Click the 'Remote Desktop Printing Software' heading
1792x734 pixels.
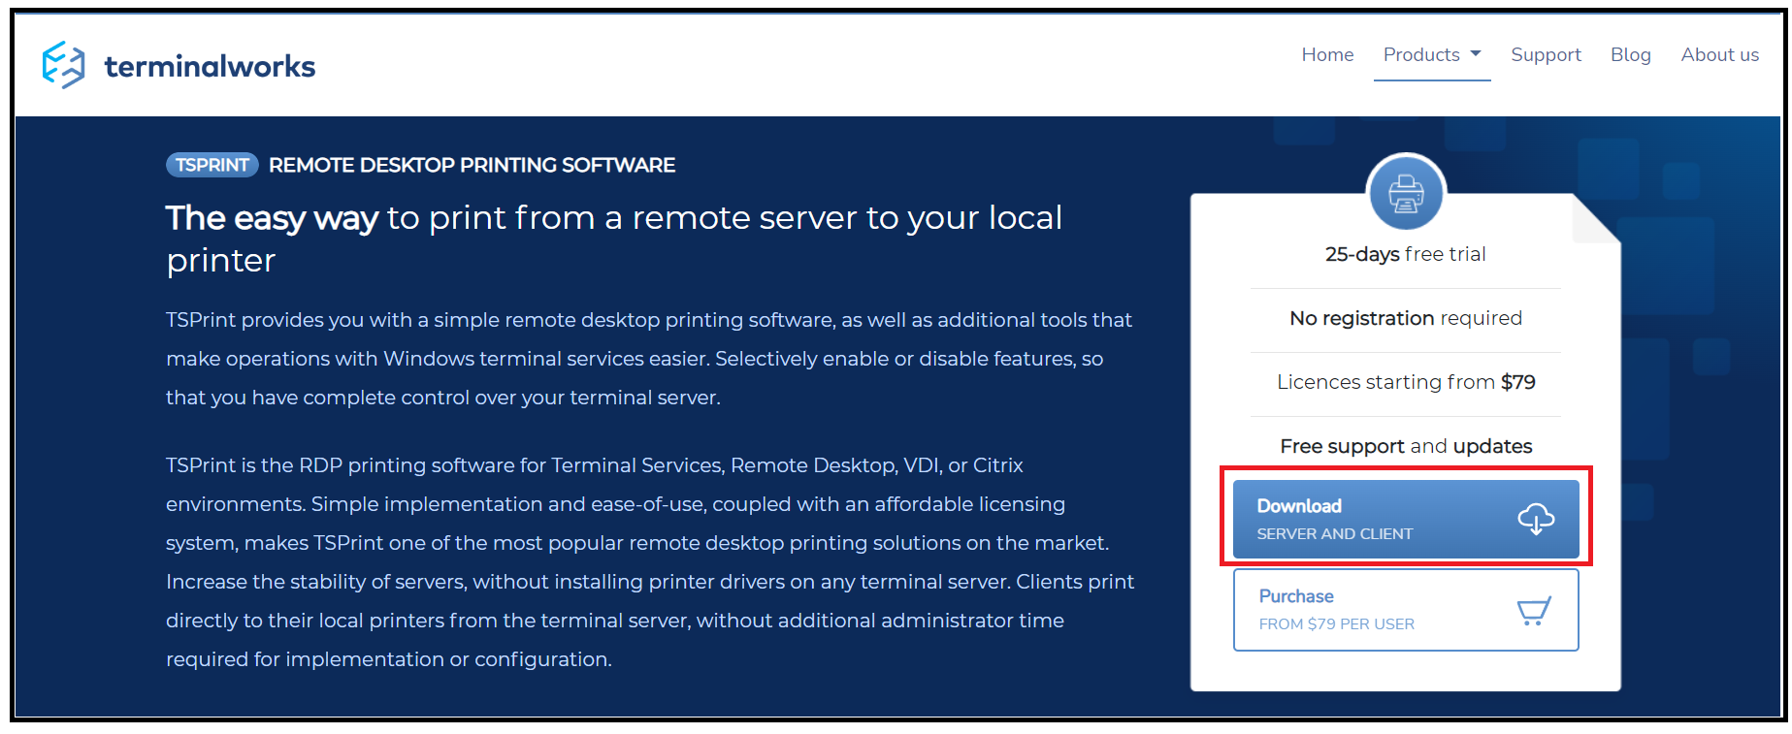click(x=472, y=165)
